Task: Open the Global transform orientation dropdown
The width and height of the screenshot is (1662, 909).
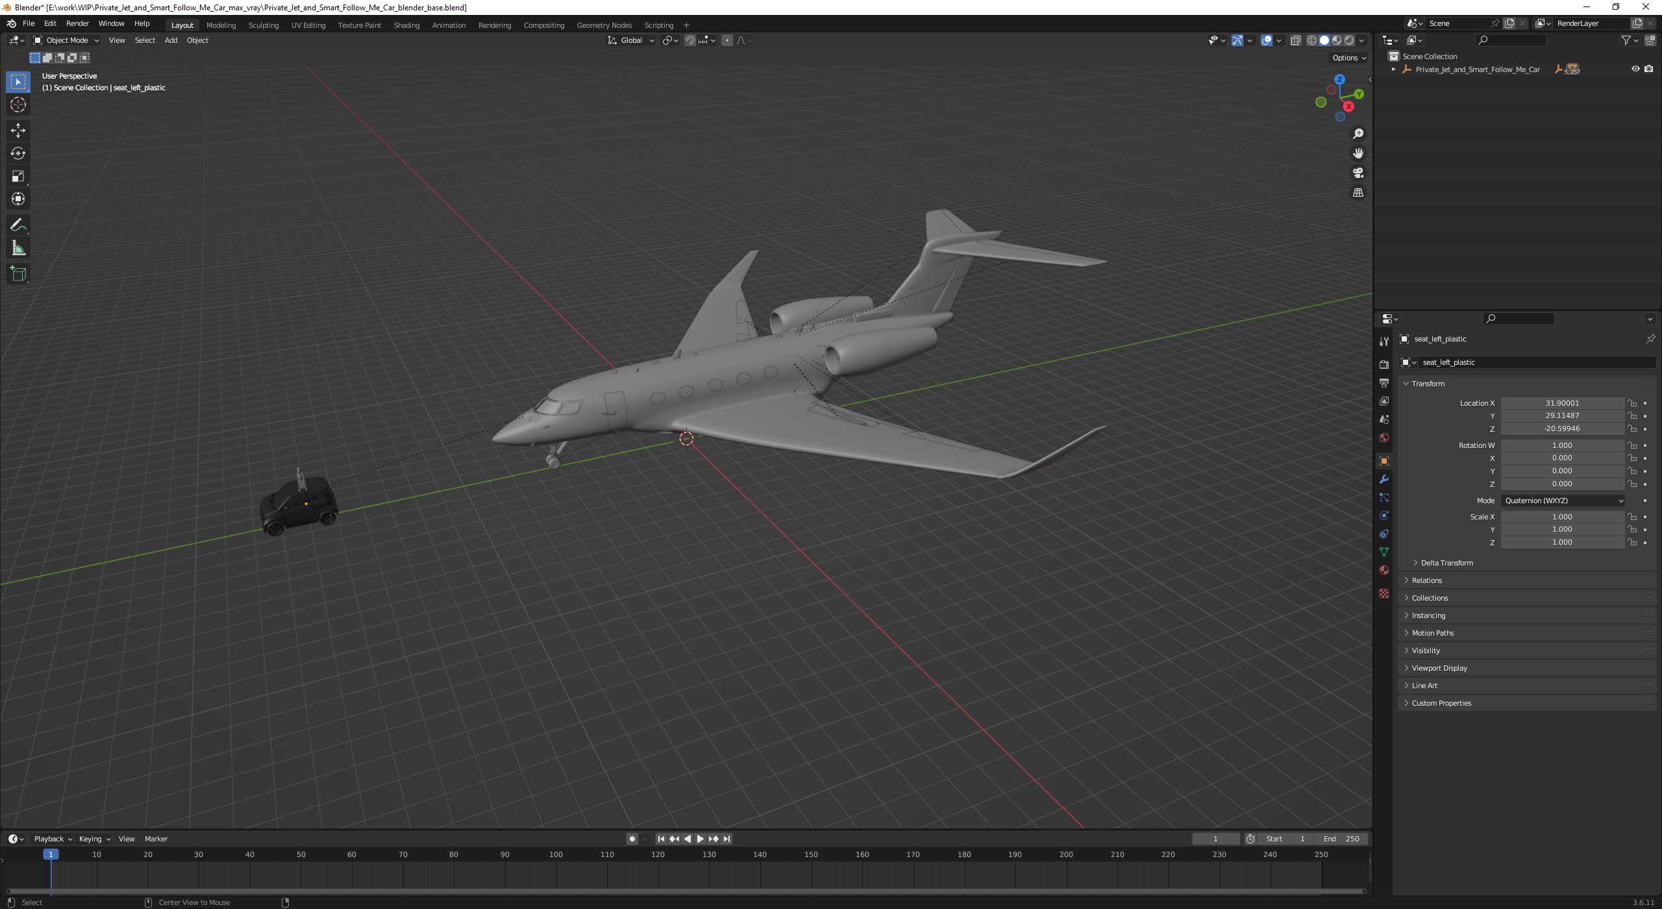Action: (x=631, y=40)
